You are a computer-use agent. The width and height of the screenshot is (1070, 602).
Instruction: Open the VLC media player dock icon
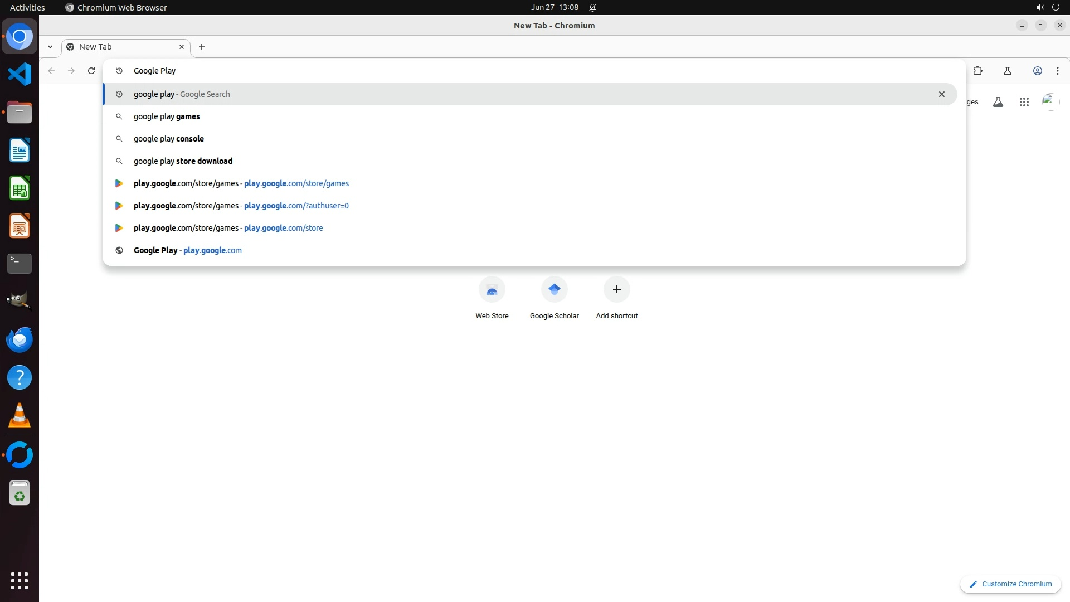[20, 415]
